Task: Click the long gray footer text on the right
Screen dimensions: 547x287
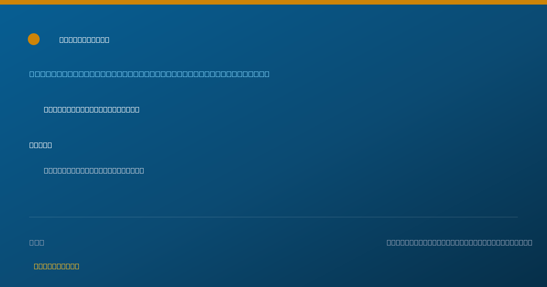Action: (x=459, y=242)
